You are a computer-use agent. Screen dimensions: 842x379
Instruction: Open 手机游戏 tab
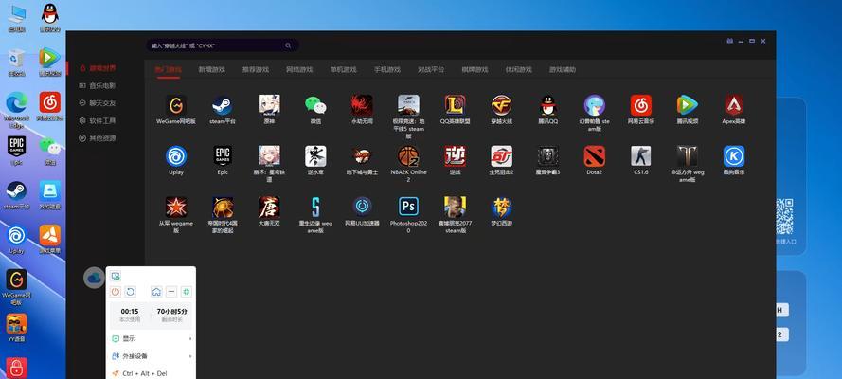[x=387, y=70]
